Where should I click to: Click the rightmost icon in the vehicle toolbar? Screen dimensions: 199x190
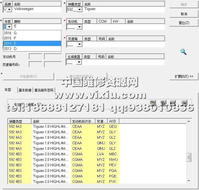[184, 103]
